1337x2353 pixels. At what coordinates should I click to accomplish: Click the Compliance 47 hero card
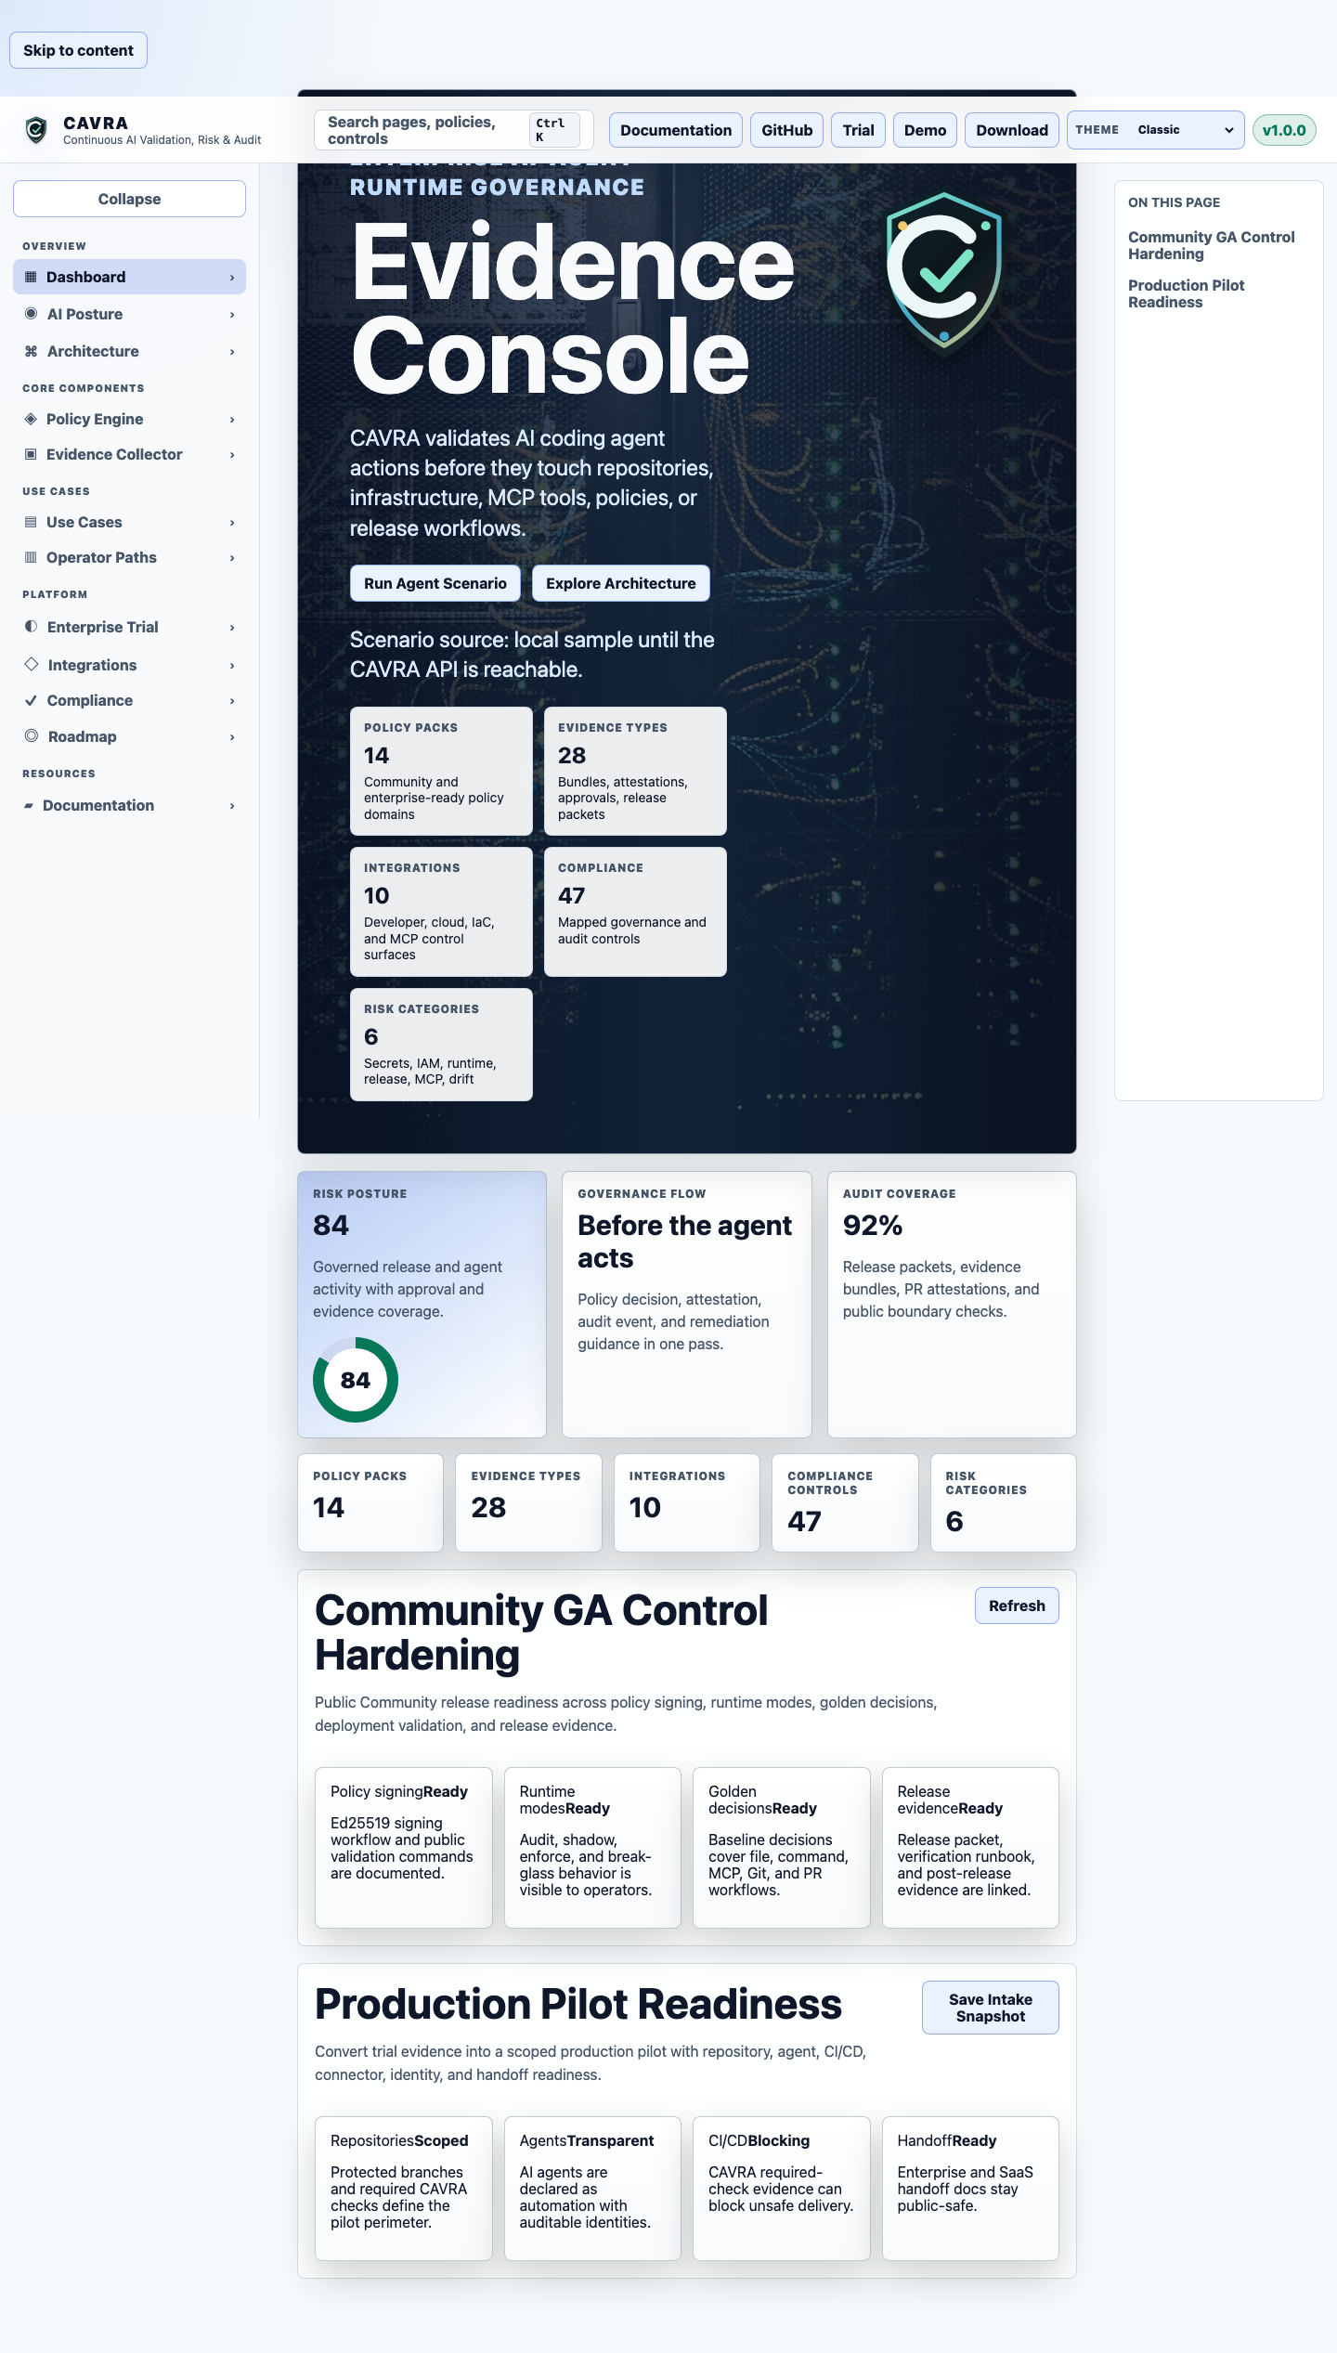[x=635, y=911]
